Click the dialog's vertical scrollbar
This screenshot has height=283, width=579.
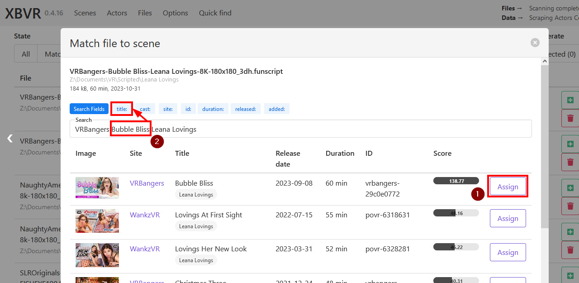[545, 147]
